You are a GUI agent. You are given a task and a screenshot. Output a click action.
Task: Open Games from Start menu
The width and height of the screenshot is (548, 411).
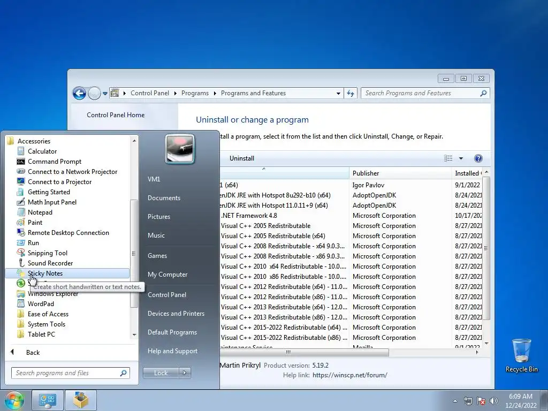pos(157,255)
